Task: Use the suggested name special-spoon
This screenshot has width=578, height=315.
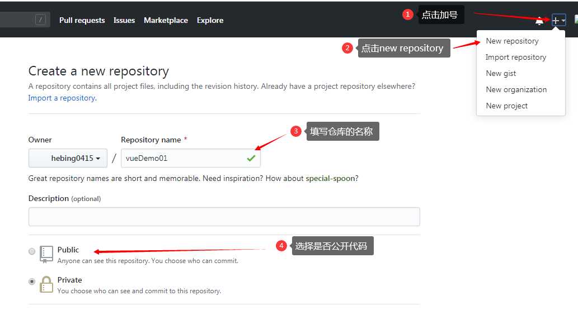Action: (x=330, y=179)
